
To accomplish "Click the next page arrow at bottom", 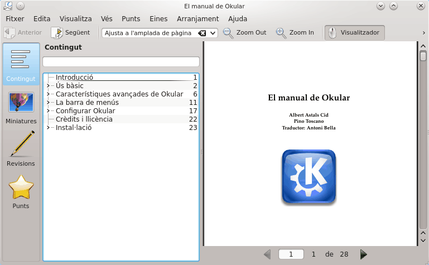I will pos(364,254).
